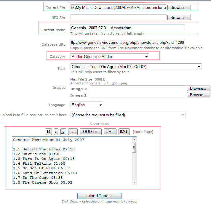Open the Tour dropdown list
The width and height of the screenshot is (211, 209).
point(136,67)
